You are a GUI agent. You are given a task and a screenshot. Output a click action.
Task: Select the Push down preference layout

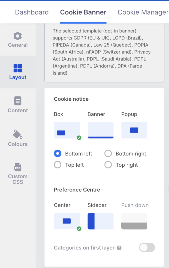[x=134, y=221]
